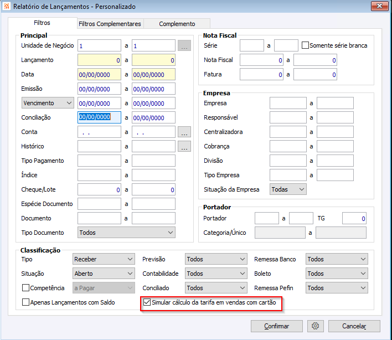Switch to the Filtros tab
The image size is (392, 340).
(42, 23)
